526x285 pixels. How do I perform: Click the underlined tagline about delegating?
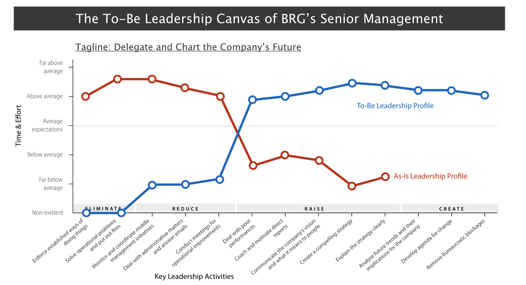click(188, 47)
